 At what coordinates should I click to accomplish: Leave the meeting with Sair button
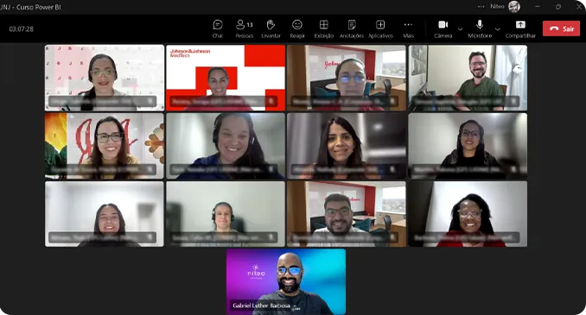click(x=561, y=28)
